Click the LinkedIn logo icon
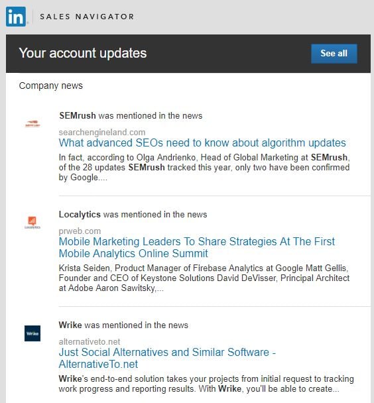The width and height of the screenshot is (374, 403). pos(16,17)
